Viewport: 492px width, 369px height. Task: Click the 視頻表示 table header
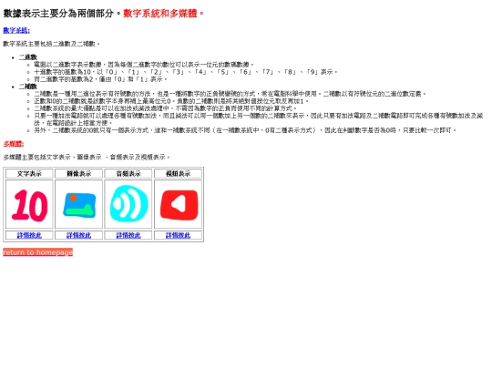[x=178, y=173]
